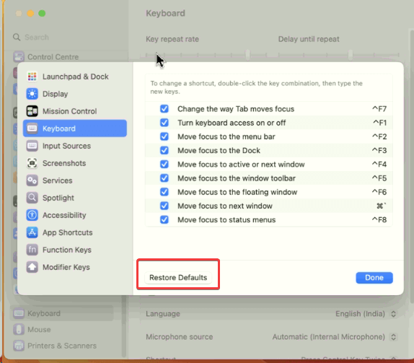Uncheck Move focus to next window
The image size is (414, 363).
pyautogui.click(x=164, y=206)
